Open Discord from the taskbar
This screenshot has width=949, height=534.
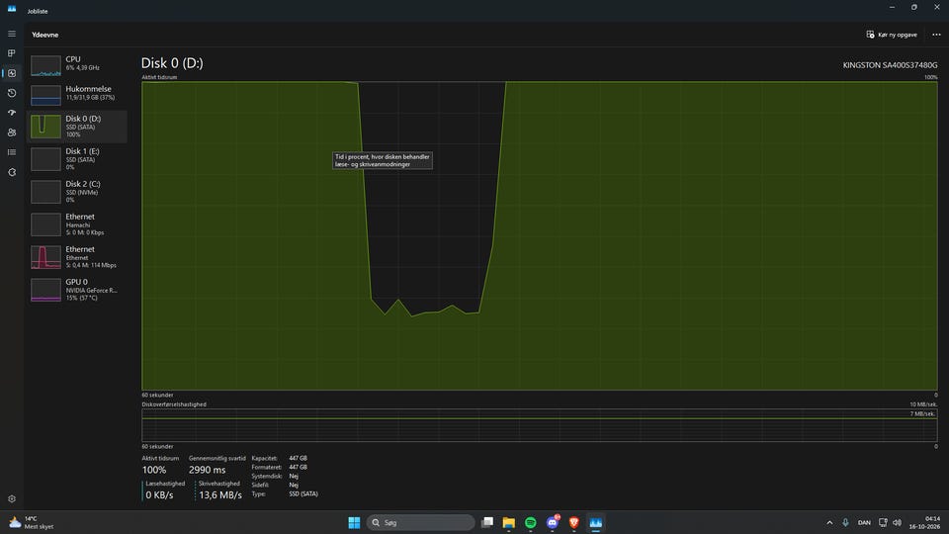point(552,522)
